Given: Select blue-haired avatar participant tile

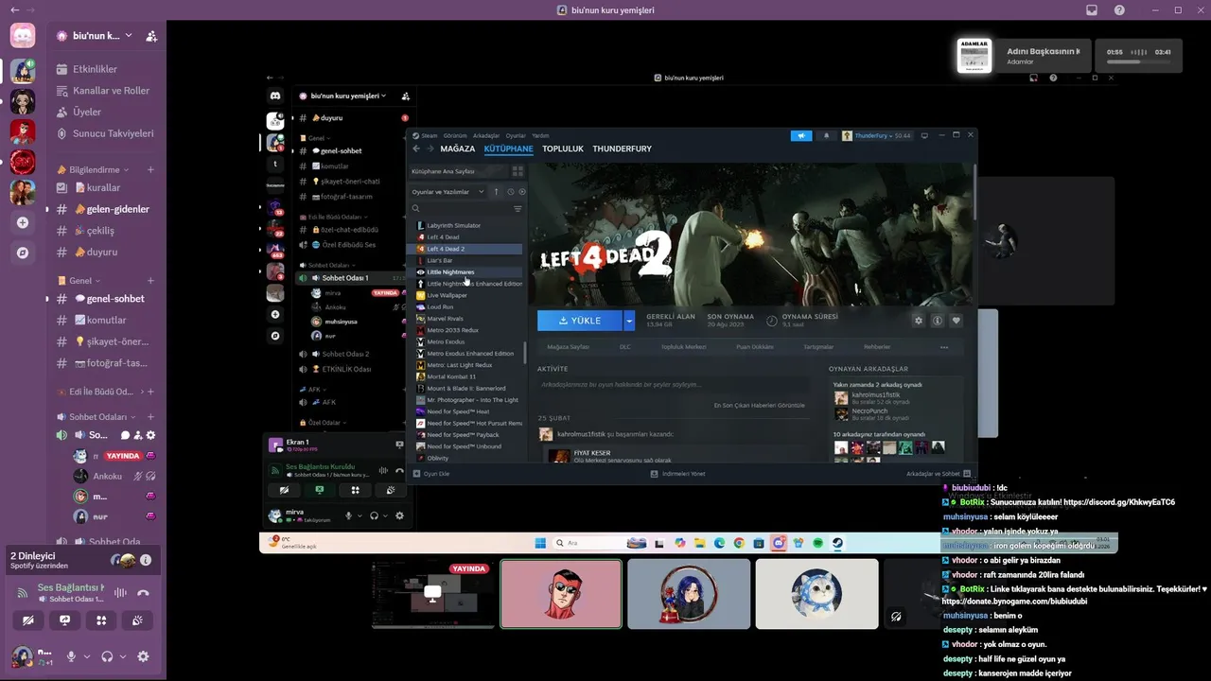Looking at the screenshot, I should click(689, 594).
